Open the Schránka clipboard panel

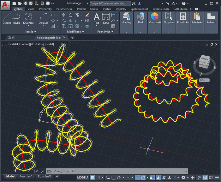click(x=197, y=22)
